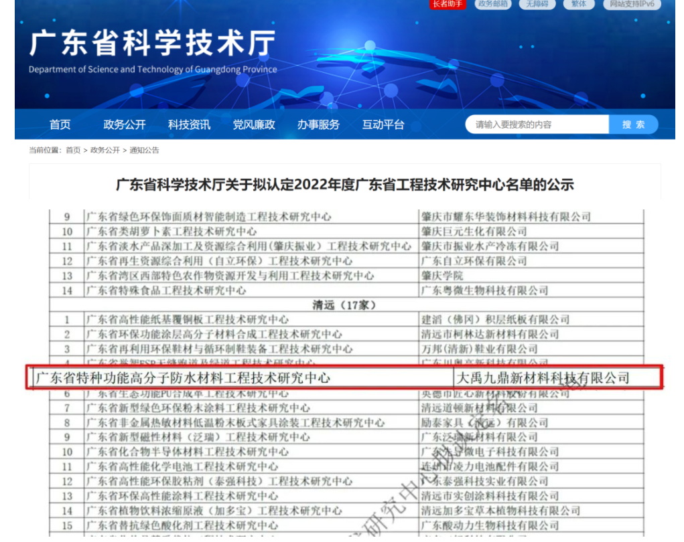
Task: Select 广东泛瑞新材料有限公司 cell
Action: coord(531,438)
